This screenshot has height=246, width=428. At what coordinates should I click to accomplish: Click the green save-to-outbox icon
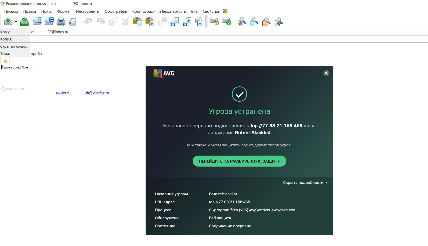pyautogui.click(x=24, y=21)
